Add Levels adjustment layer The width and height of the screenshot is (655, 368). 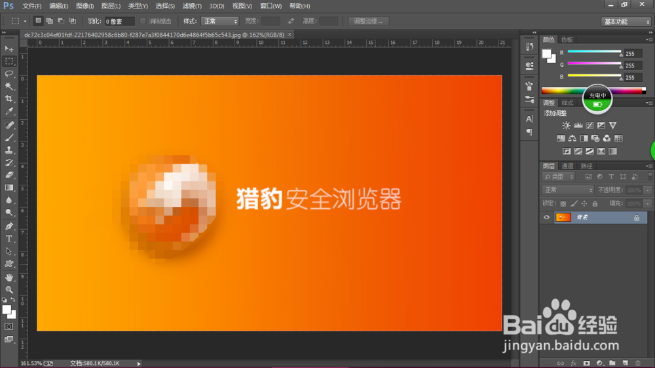click(x=578, y=125)
